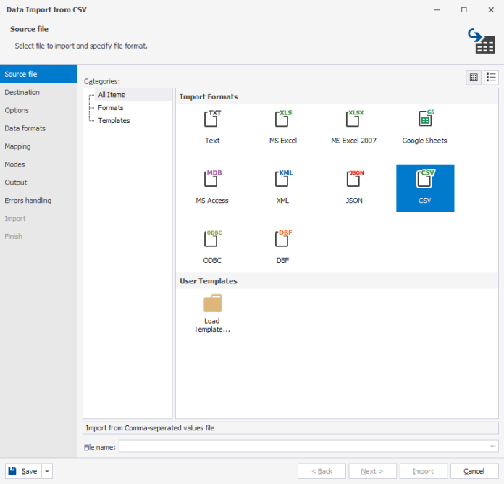The image size is (504, 484).
Task: Click the Cancel button
Action: 474,471
